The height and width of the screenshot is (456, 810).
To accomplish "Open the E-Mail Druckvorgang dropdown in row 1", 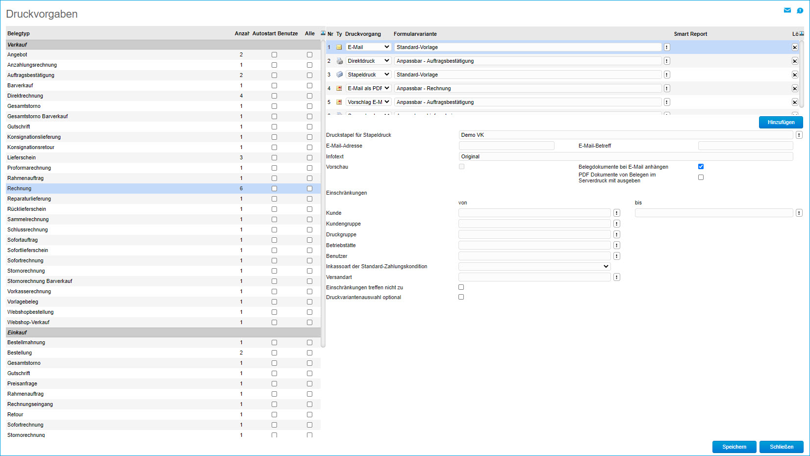I will [369, 47].
